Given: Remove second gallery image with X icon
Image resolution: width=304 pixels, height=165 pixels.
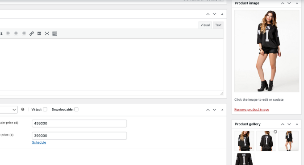Looking at the screenshot, I should click(x=275, y=132).
